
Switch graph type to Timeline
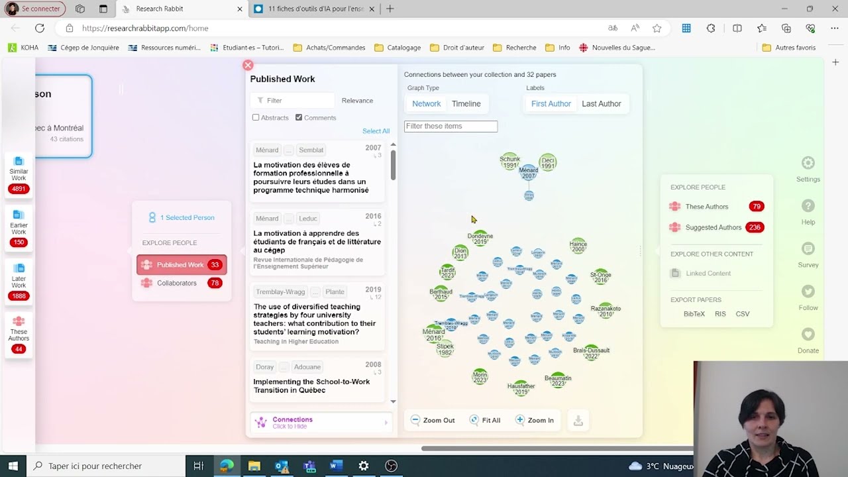click(466, 103)
